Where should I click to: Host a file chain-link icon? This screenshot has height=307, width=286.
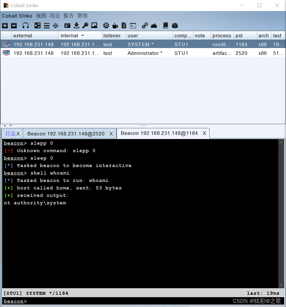pos(145,26)
